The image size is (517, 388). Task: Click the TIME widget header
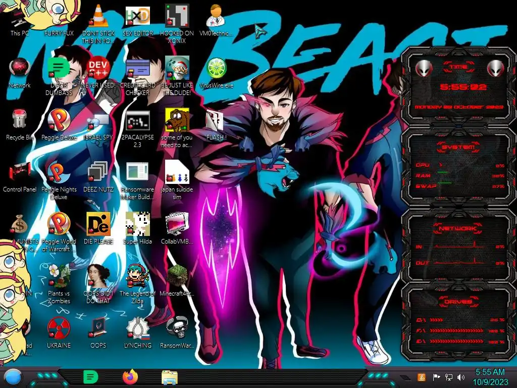(x=458, y=67)
